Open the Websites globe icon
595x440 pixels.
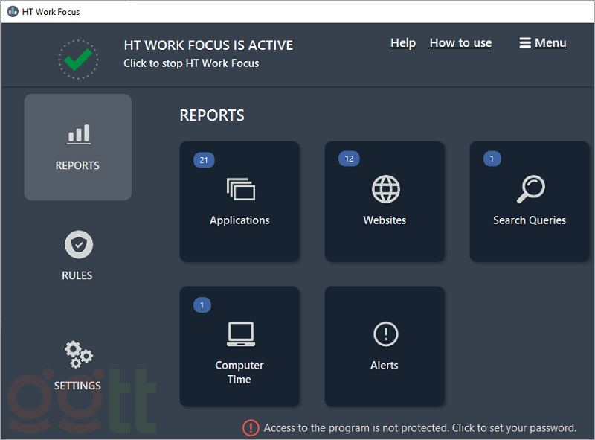coord(385,190)
